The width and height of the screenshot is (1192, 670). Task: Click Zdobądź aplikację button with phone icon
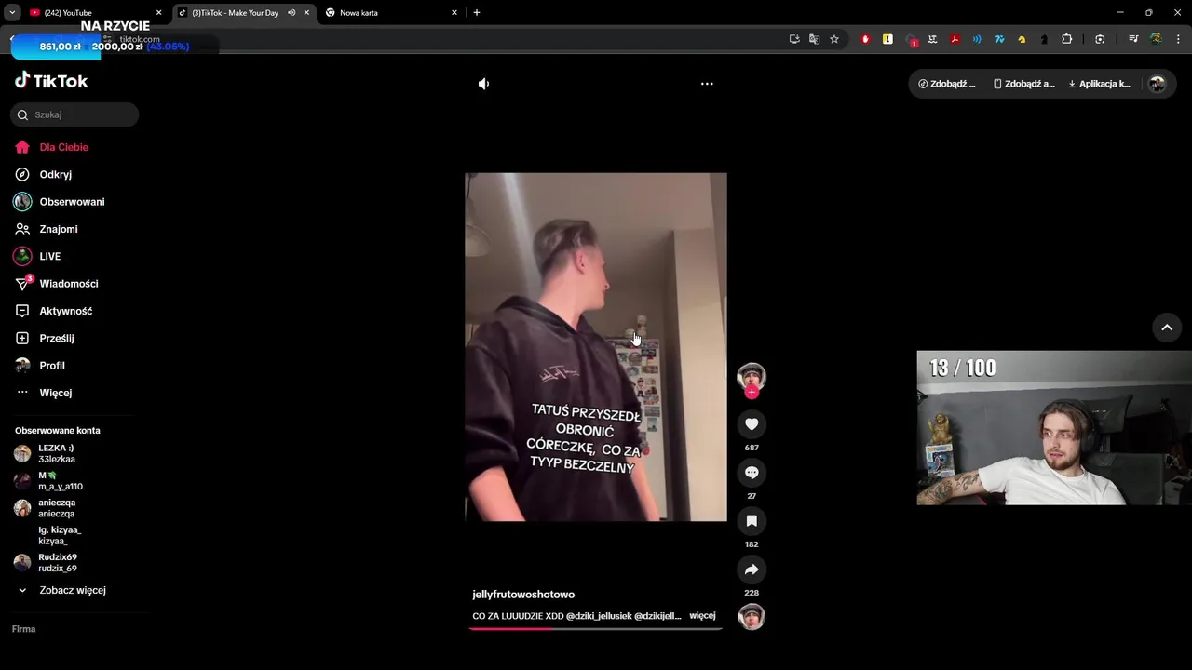point(1024,84)
